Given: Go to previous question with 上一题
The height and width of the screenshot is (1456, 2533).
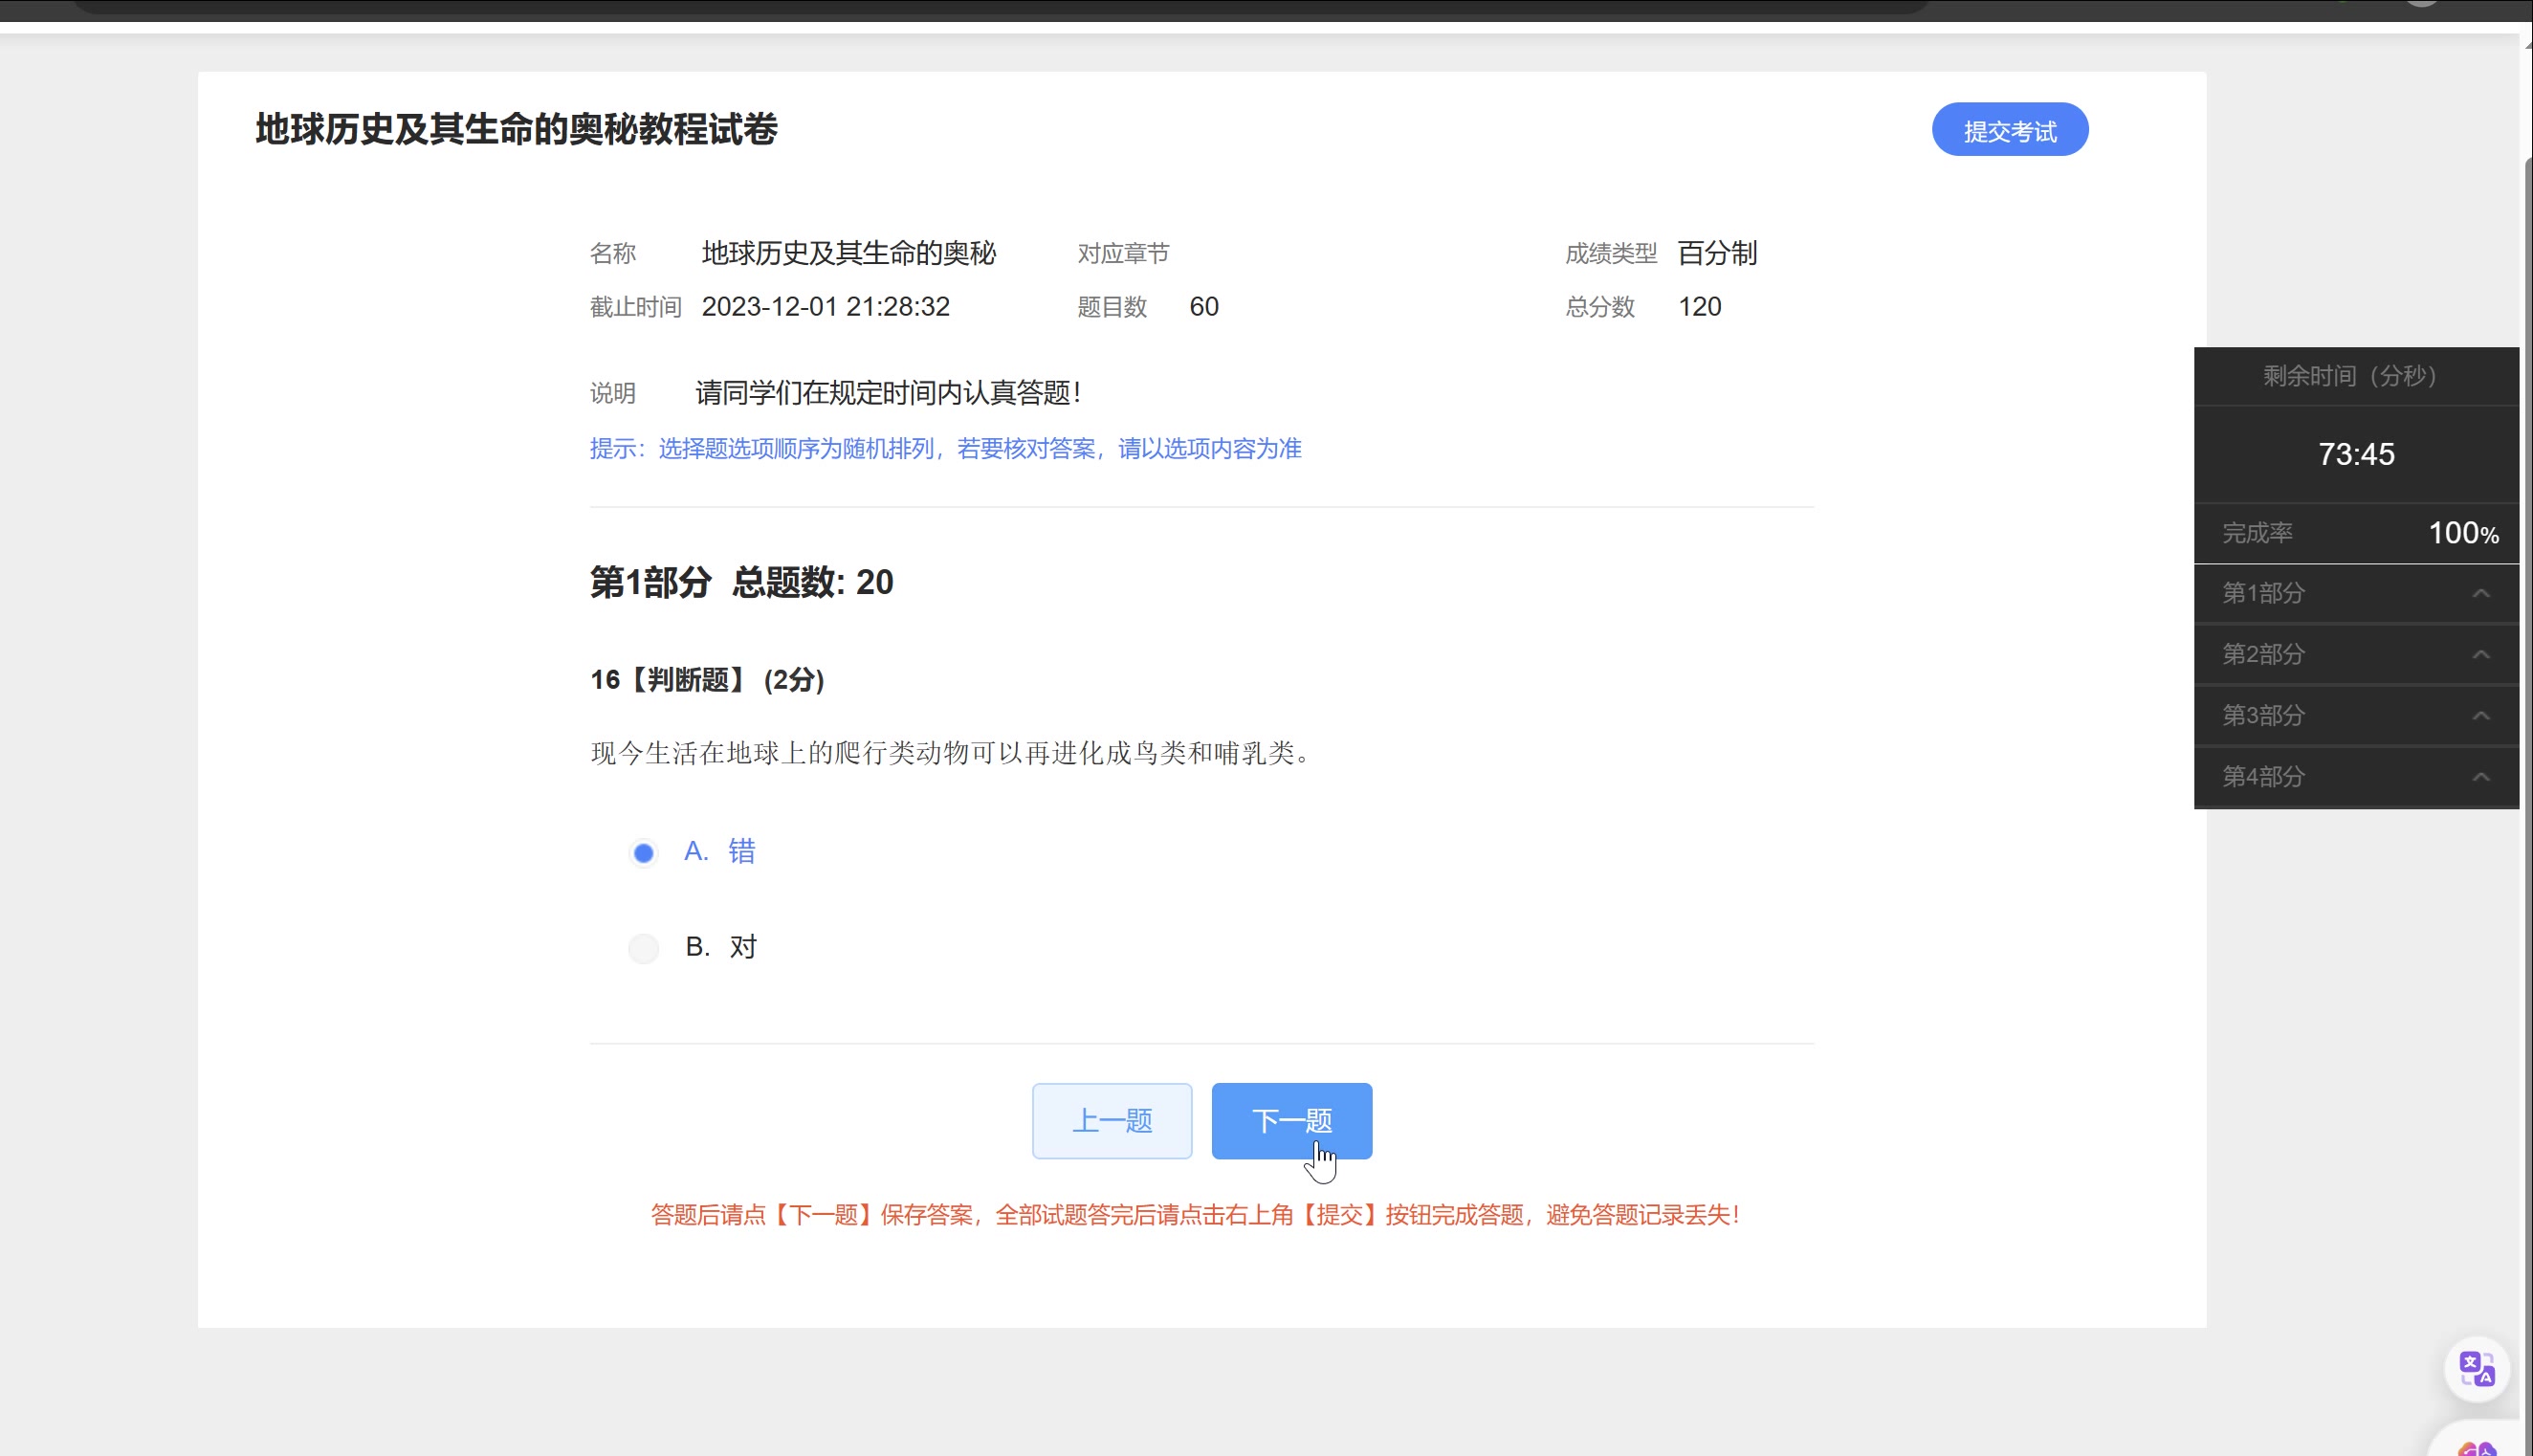Looking at the screenshot, I should pos(1112,1121).
